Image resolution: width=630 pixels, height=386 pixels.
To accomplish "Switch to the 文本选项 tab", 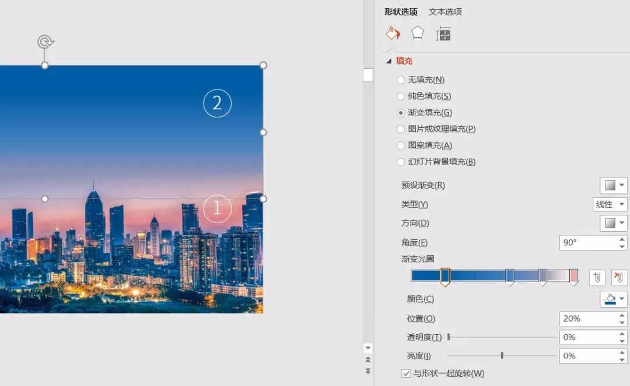I will (x=445, y=12).
